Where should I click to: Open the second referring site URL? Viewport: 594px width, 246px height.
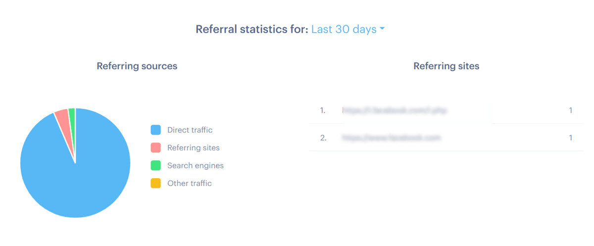(x=391, y=138)
